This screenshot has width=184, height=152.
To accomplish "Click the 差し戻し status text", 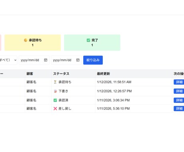I will pyautogui.click(x=65, y=108).
